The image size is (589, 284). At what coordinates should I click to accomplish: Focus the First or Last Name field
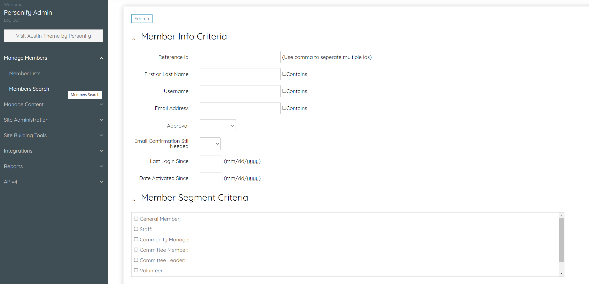240,74
